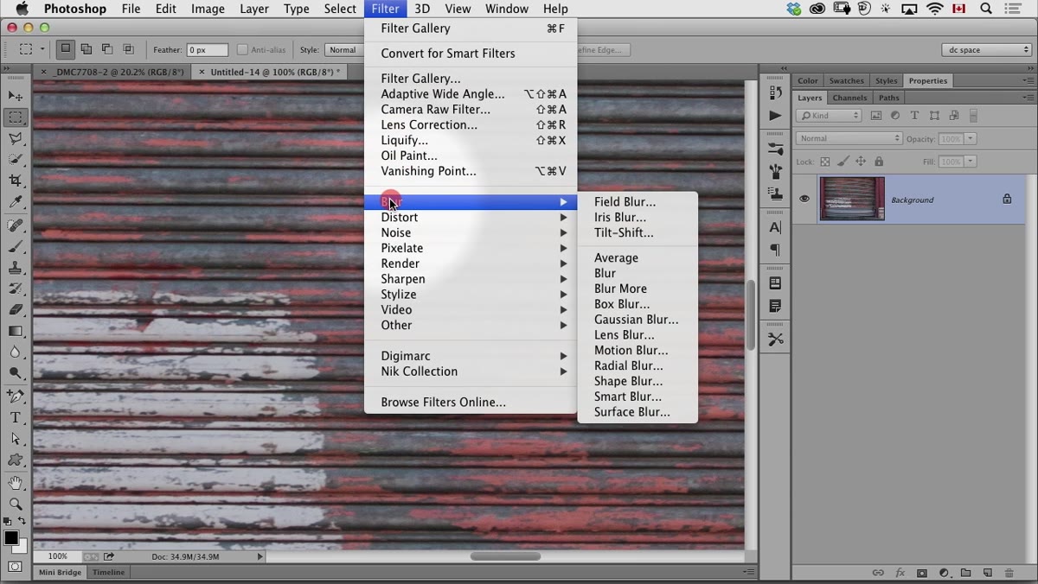The width and height of the screenshot is (1038, 584).
Task: Switch to the Channels tab
Action: (849, 98)
